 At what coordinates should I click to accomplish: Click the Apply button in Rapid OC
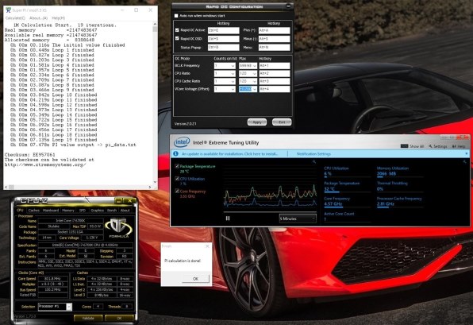coord(256,122)
